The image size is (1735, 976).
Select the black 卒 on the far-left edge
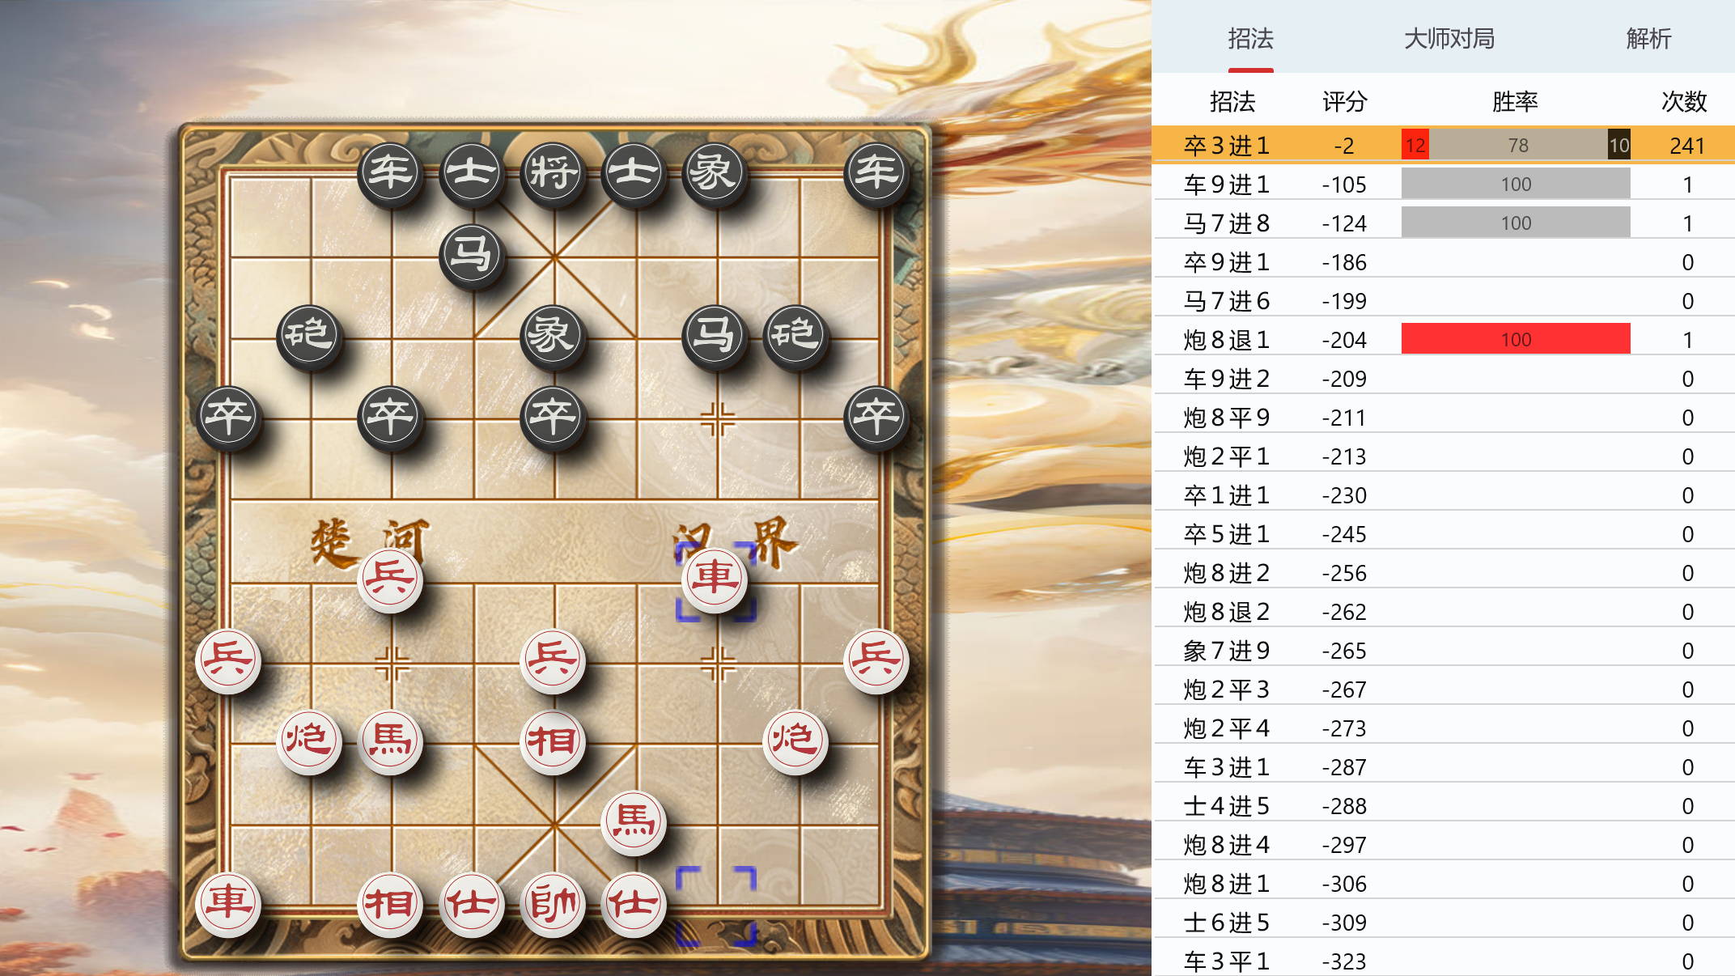pyautogui.click(x=229, y=417)
